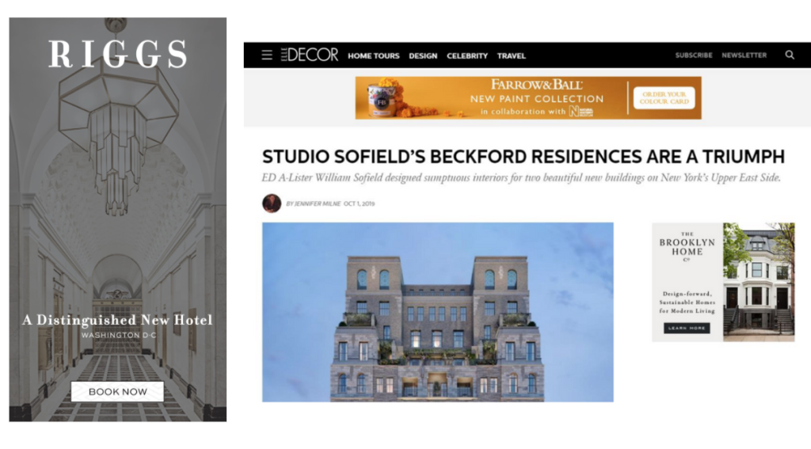This screenshot has height=449, width=811.
Task: Select the Celebrity nav item
Action: pyautogui.click(x=467, y=56)
